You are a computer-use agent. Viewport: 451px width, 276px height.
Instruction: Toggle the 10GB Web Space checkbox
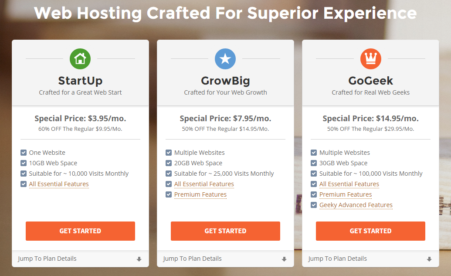24,163
